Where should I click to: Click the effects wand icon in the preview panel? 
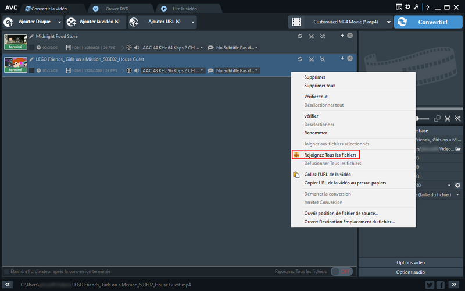[x=457, y=119]
